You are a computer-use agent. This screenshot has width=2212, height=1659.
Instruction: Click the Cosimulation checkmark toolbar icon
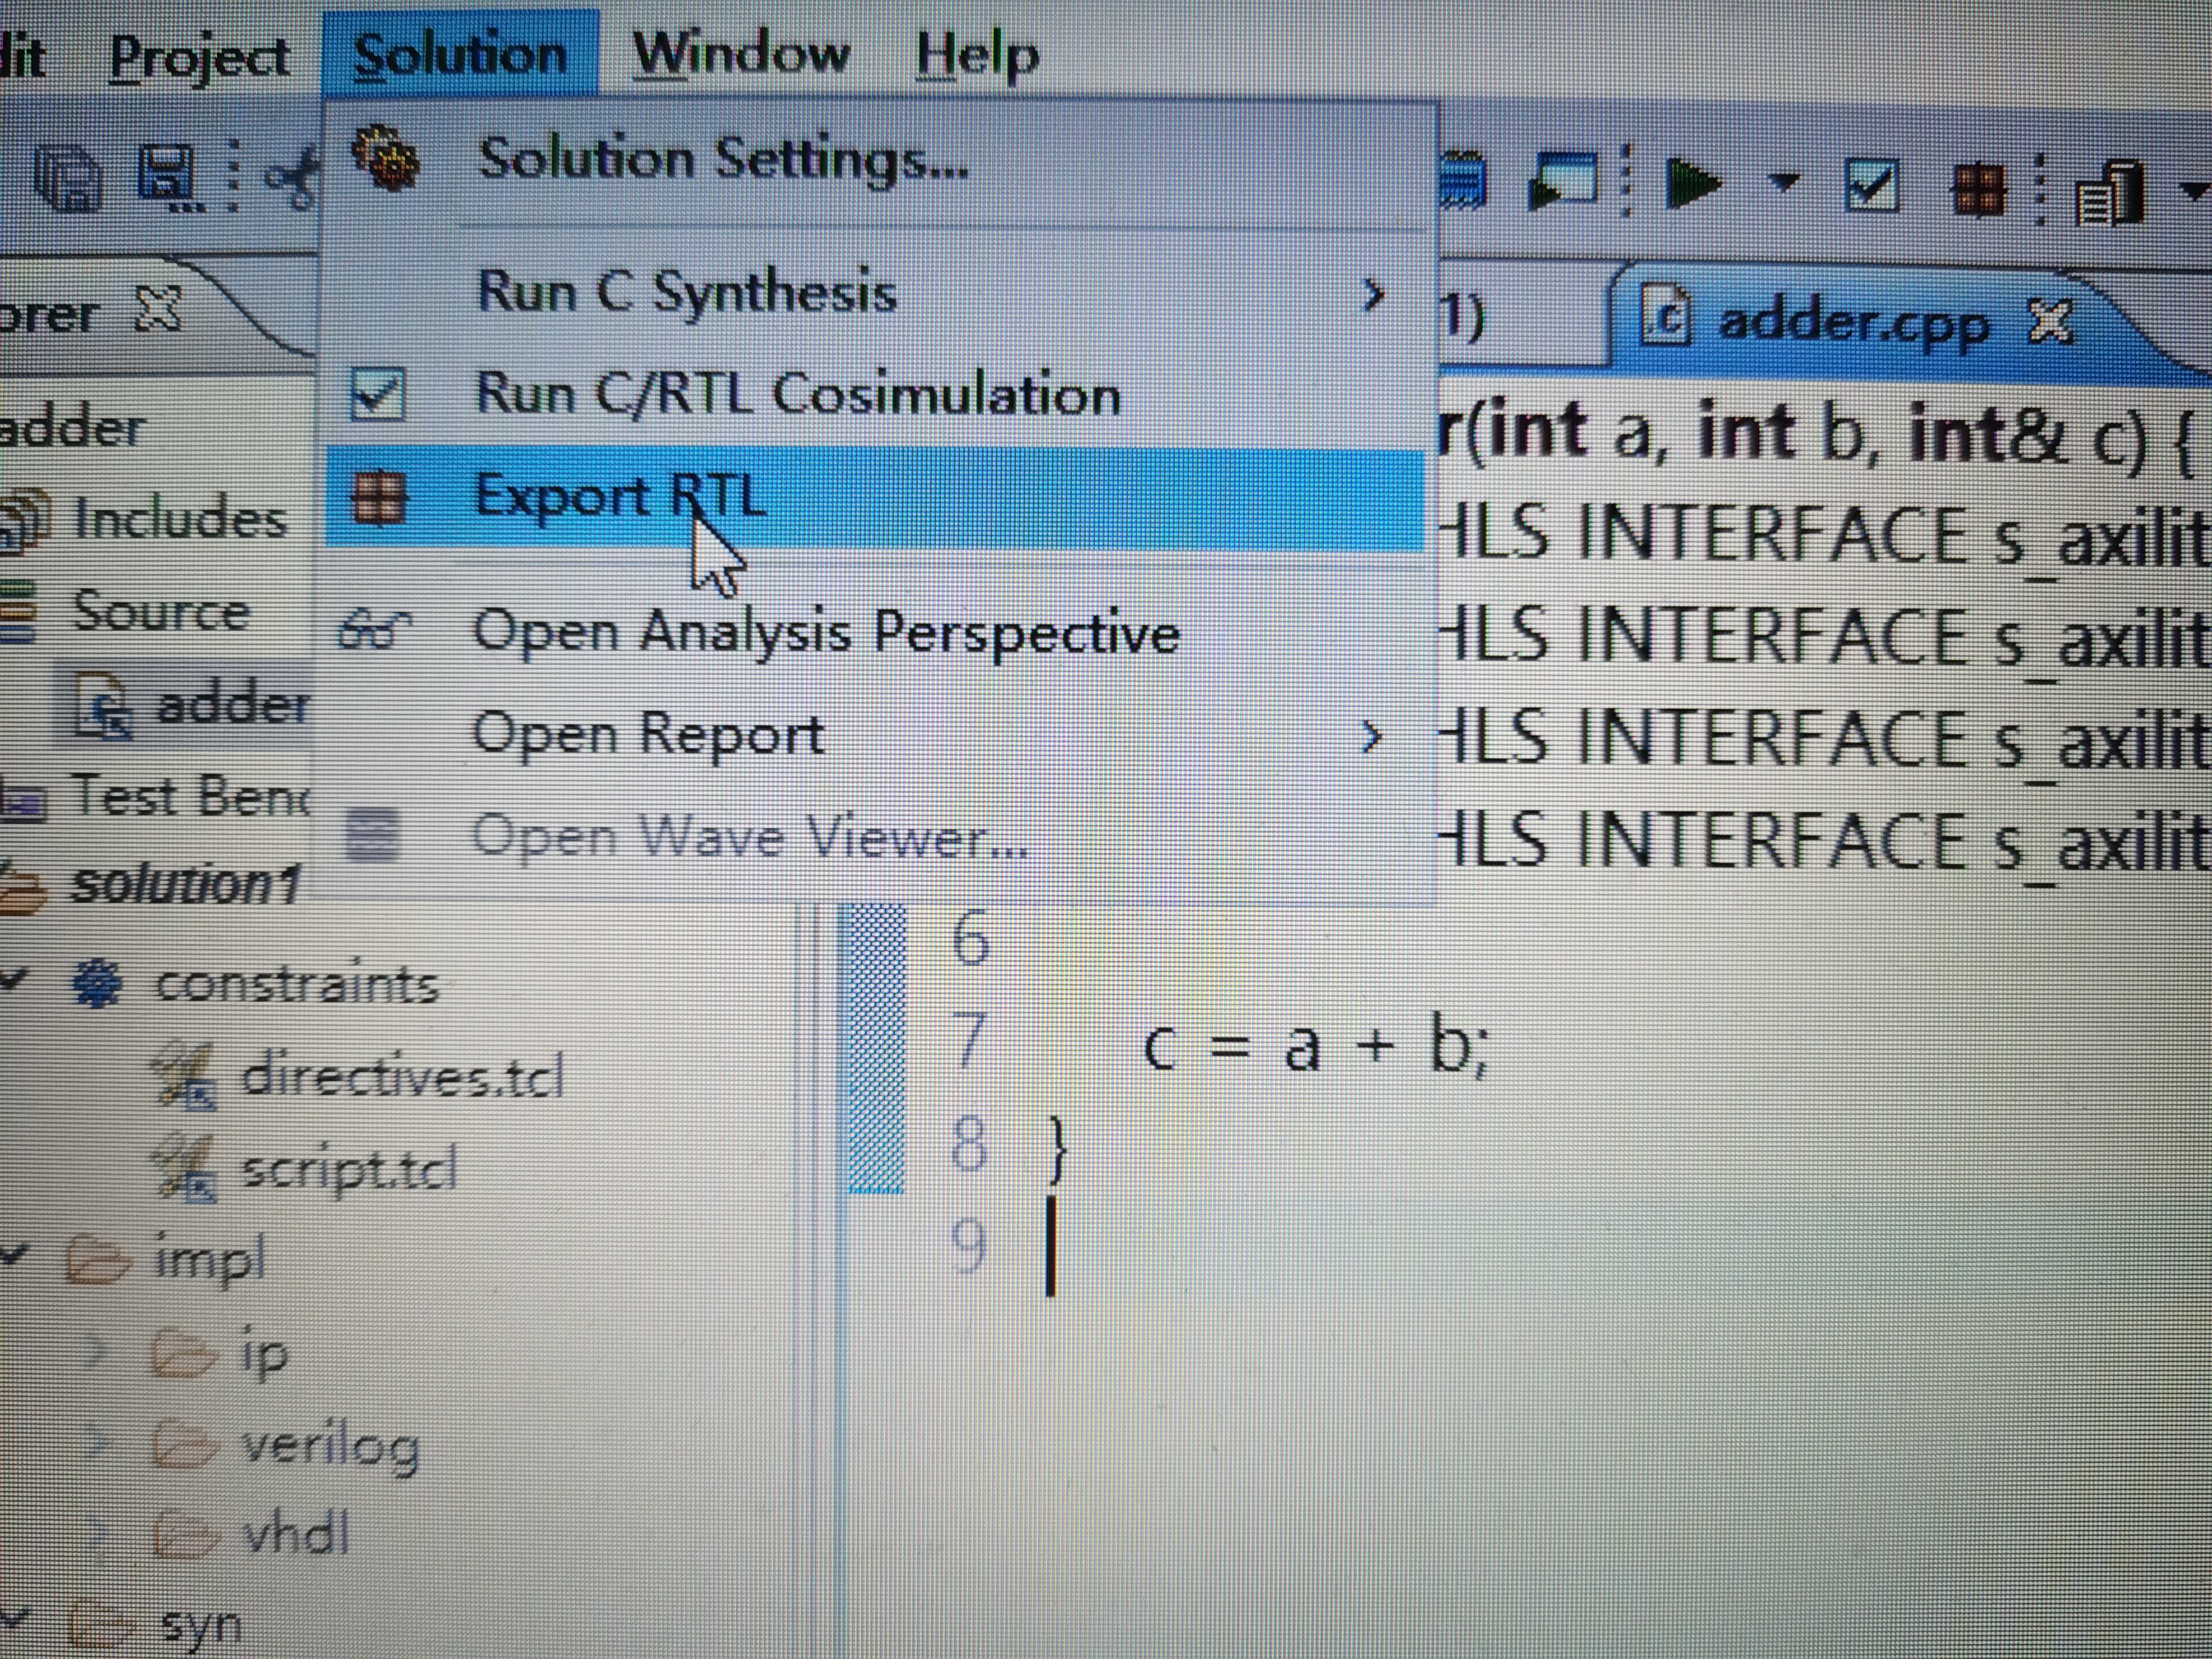tap(1871, 185)
